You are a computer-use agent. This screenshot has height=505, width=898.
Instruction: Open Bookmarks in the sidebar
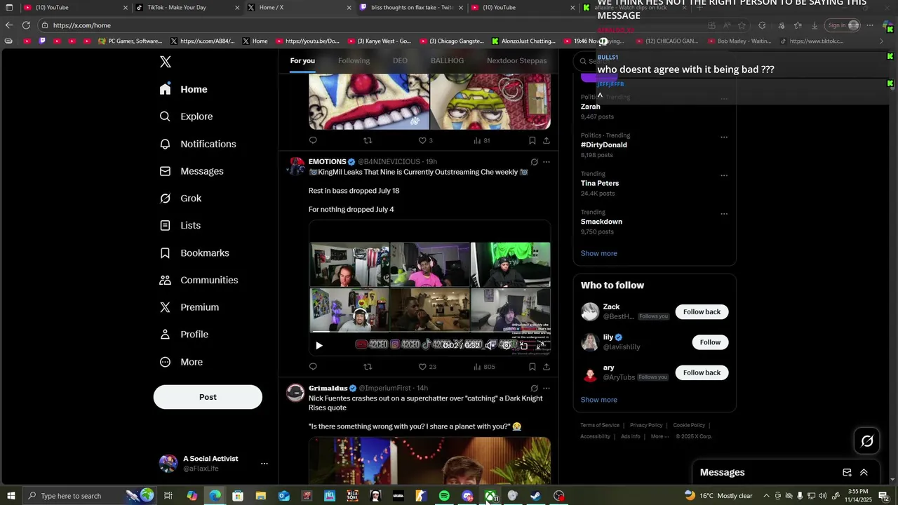pyautogui.click(x=194, y=252)
